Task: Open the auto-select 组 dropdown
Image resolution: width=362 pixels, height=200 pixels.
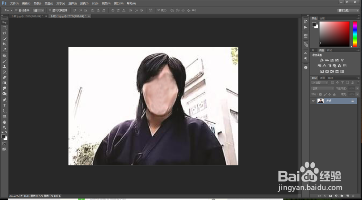Action: pyautogui.click(x=39, y=10)
